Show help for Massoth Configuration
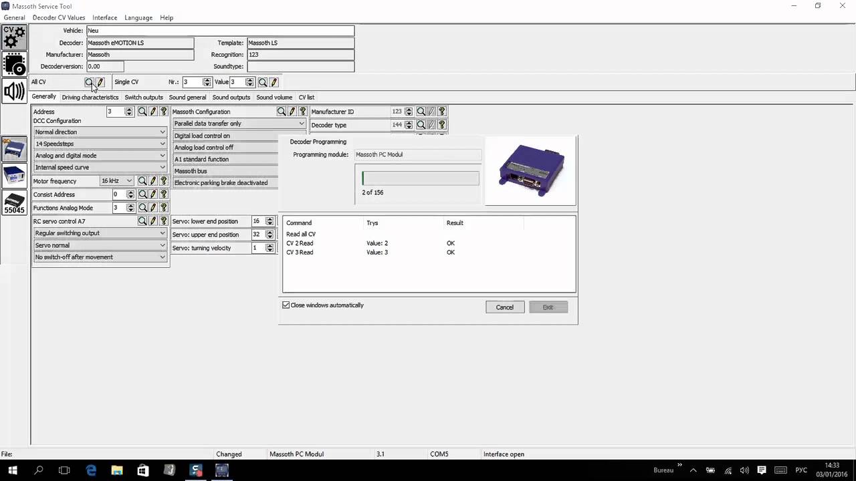 click(302, 112)
